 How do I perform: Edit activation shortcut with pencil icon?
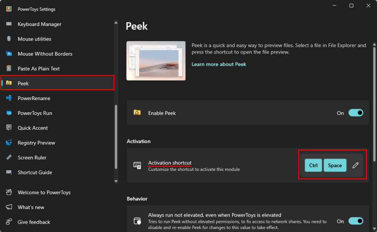click(355, 165)
